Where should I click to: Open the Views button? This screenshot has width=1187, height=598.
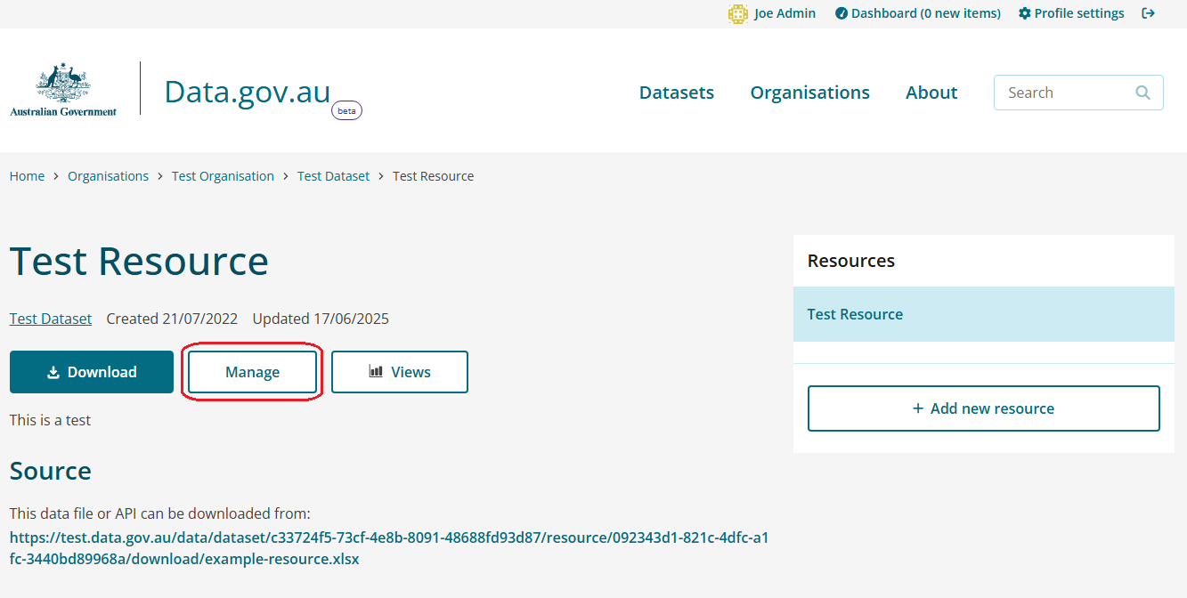(400, 372)
